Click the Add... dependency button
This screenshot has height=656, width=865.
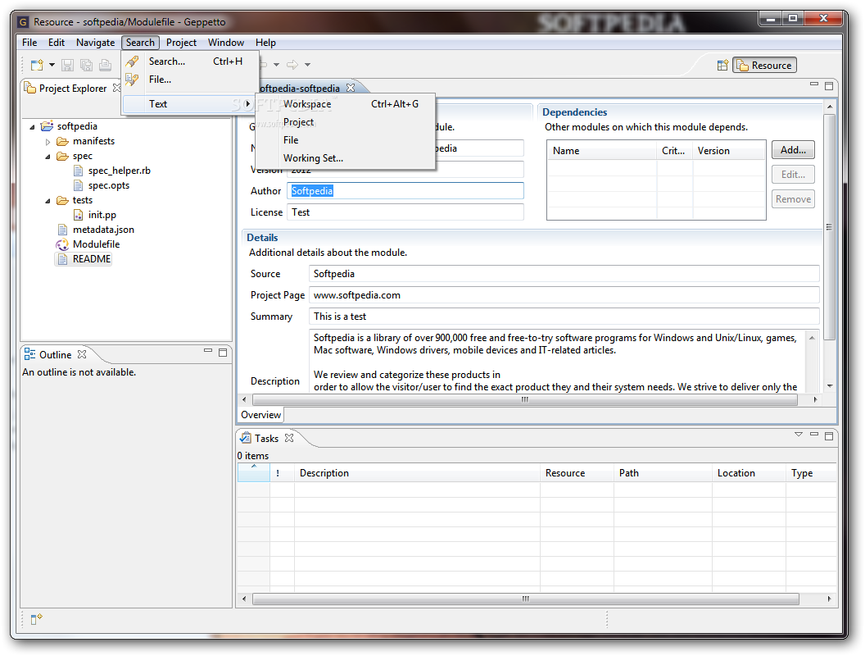(793, 150)
